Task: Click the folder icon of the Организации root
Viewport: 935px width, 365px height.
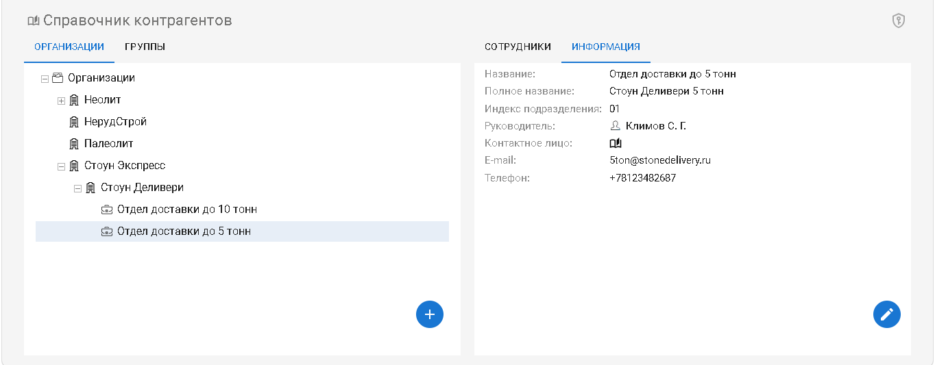Action: [x=58, y=78]
